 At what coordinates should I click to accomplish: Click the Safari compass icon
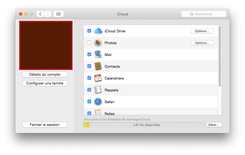coord(98,102)
